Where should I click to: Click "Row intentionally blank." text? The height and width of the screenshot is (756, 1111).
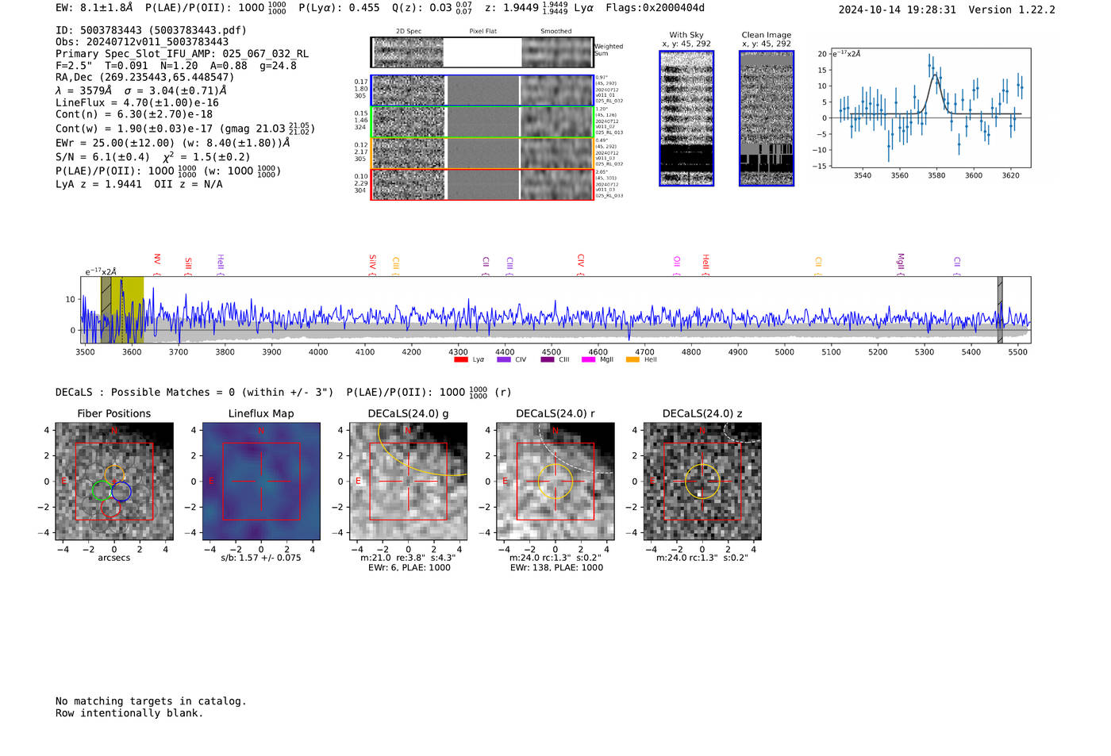click(x=129, y=713)
